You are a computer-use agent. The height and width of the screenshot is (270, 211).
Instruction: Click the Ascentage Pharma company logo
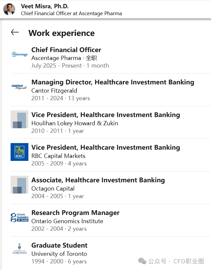coord(19,54)
